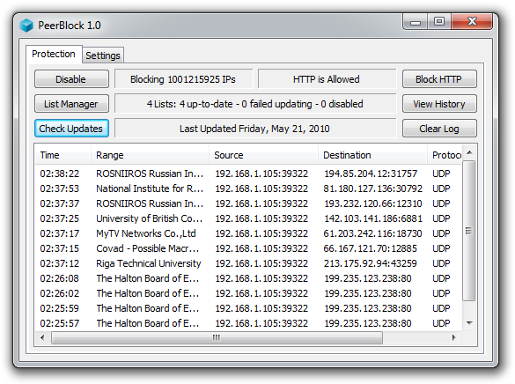The width and height of the screenshot is (515, 384).
Task: Open the List Manager
Action: point(71,104)
